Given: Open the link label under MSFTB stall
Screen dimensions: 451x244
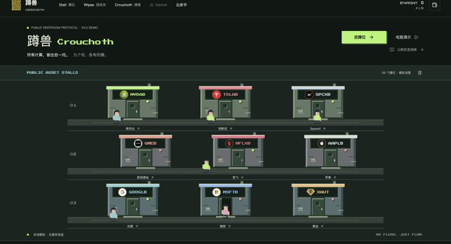Looking at the screenshot, I should point(225,226).
